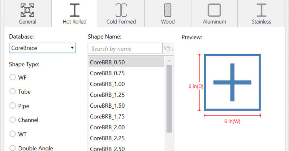Choose CoreBRB_1.00 in the list

[x=107, y=84]
